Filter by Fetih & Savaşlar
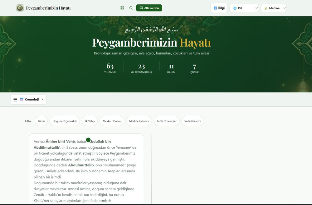Image resolution: width=312 pixels, height=205 pixels. coord(167,121)
